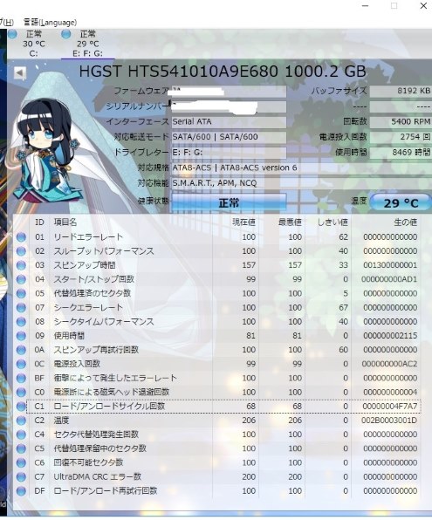The width and height of the screenshot is (432, 520).
Task: Click raw value 000000000AC2
Action: pos(389,364)
